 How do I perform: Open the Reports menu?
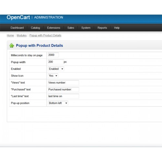click(x=102, y=28)
